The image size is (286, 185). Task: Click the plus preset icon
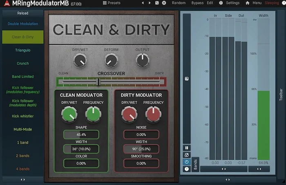[164, 3]
